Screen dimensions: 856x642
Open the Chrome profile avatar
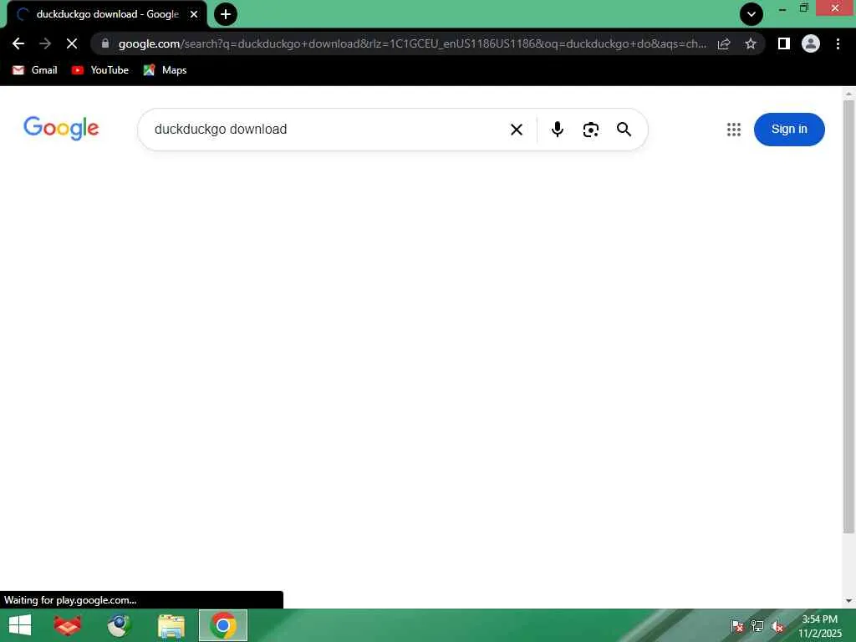pos(811,43)
